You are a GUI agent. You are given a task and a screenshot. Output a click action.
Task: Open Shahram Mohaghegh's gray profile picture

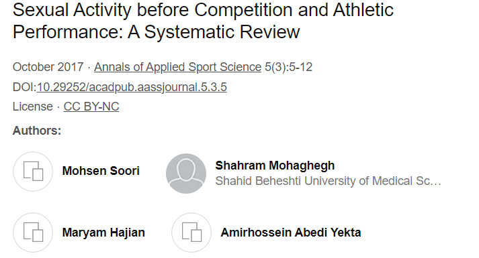pos(186,174)
